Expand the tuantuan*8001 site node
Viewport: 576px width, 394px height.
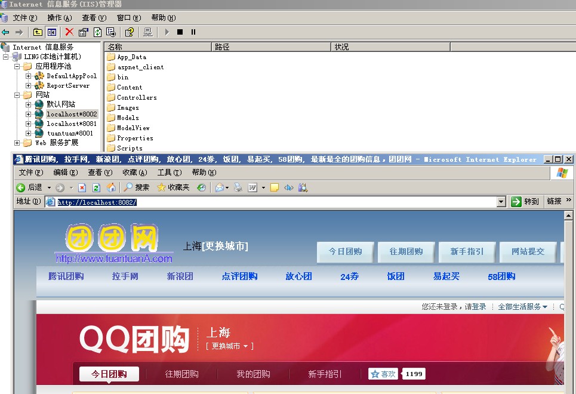(x=28, y=133)
